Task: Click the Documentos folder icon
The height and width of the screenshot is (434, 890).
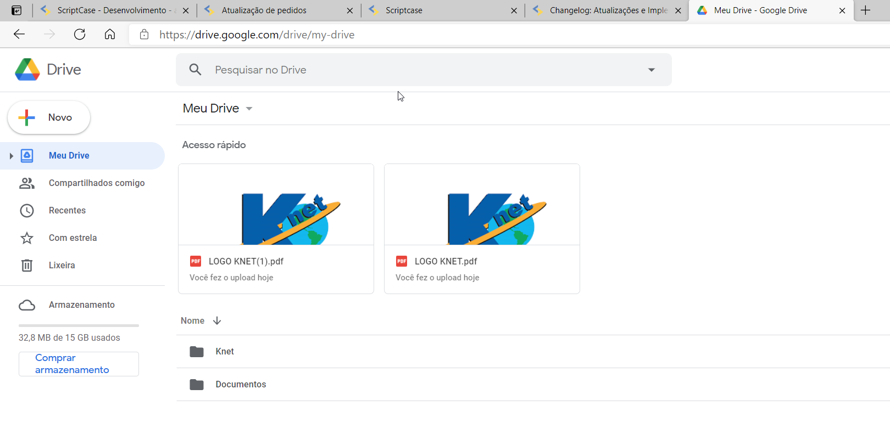Action: click(197, 385)
